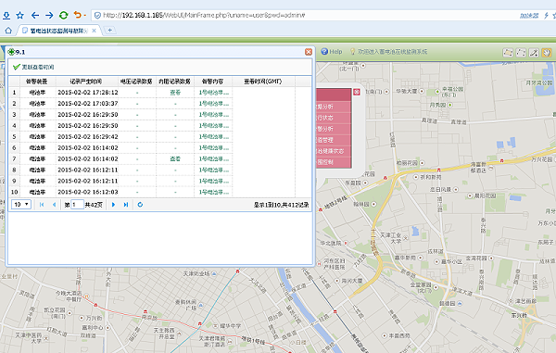556x353 pixels.
Task: Select fifth red popup menu item
Action: pos(334,151)
